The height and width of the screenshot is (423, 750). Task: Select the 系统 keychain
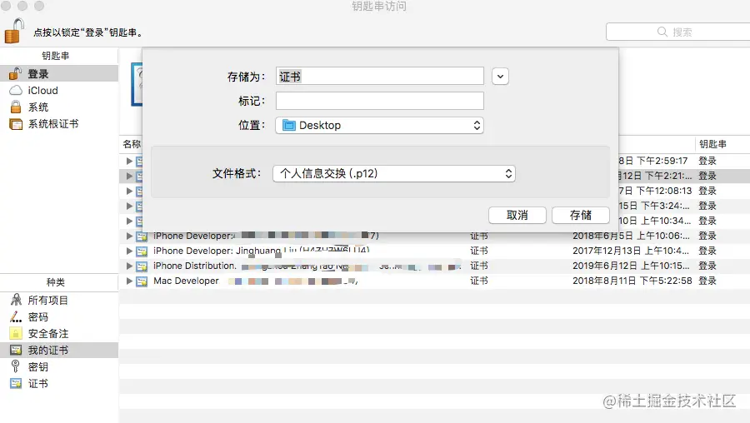click(59, 107)
